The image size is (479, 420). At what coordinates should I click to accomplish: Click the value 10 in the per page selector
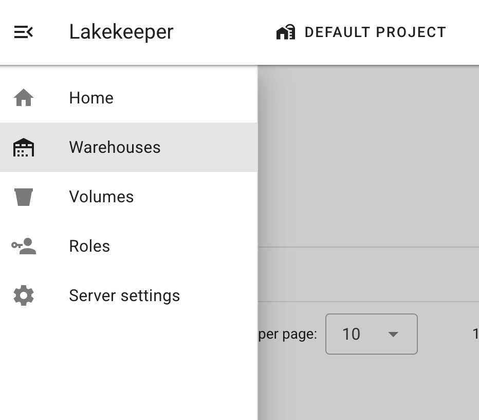352,335
